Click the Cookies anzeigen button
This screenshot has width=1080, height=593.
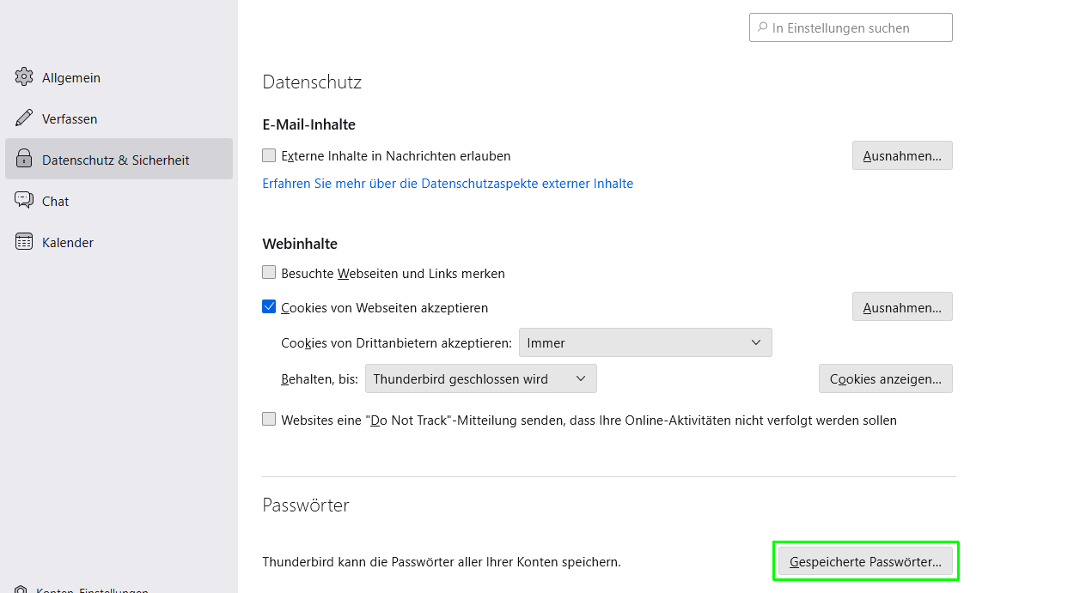click(885, 378)
